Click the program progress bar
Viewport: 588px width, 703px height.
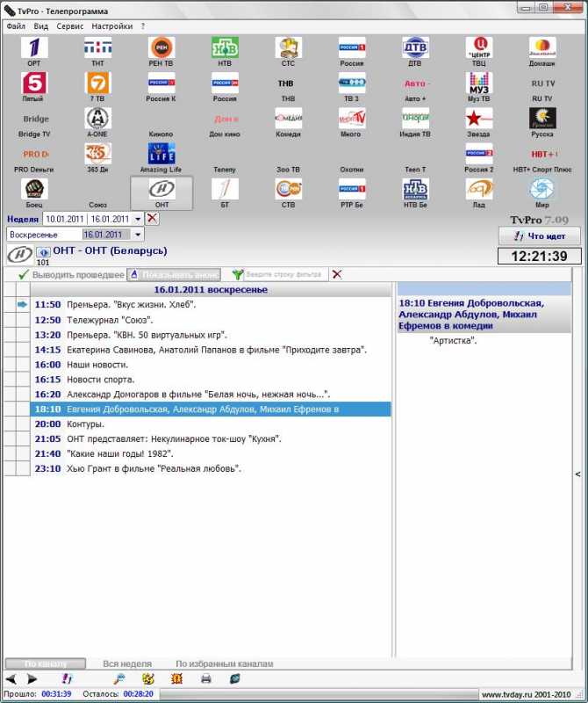319,694
